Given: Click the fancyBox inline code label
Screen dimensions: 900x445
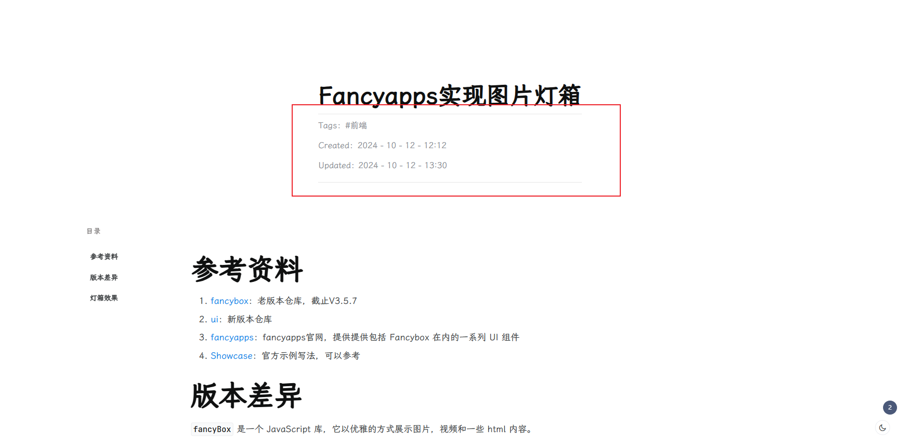Looking at the screenshot, I should pyautogui.click(x=212, y=429).
